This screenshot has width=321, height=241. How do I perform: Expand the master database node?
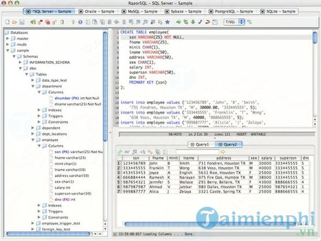click(x=7, y=39)
